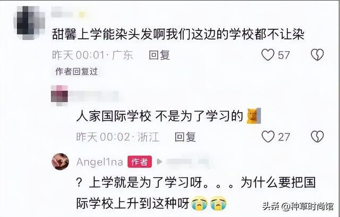Like the 浙江 reply with 27 likes
Viewport: 340px width, 217px height.
[268, 137]
